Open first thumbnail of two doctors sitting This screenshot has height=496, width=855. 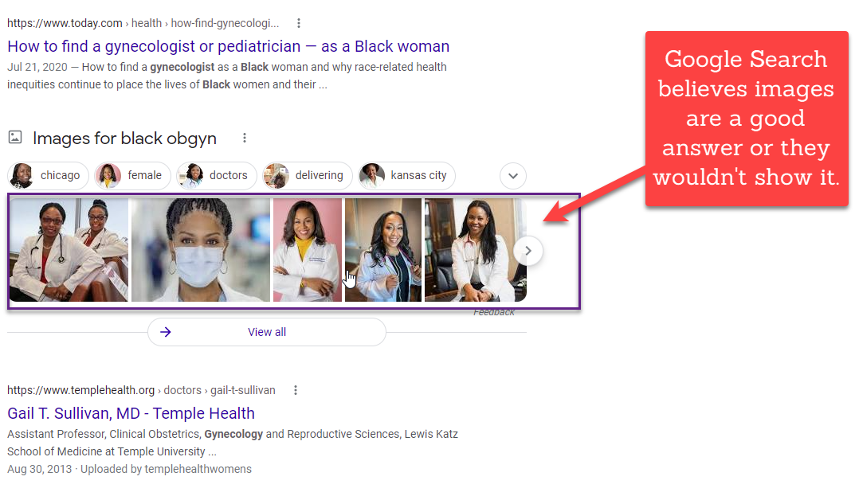[x=69, y=250]
